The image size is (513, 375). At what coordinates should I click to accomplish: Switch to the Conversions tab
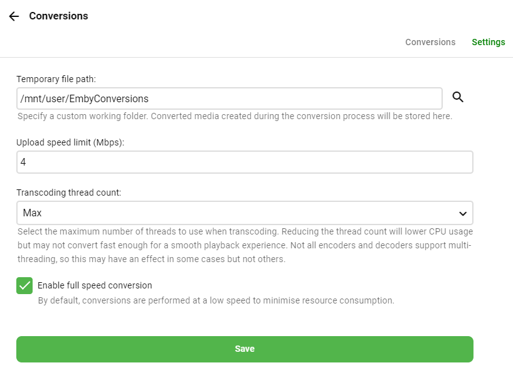click(x=430, y=42)
